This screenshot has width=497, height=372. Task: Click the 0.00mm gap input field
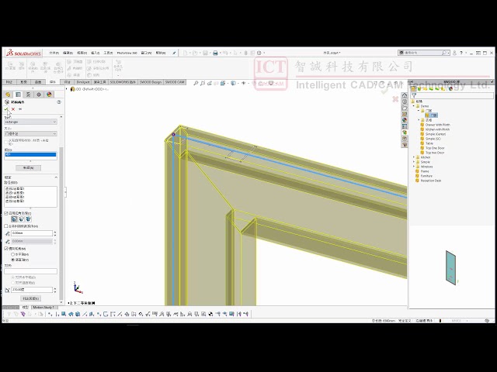[32, 233]
